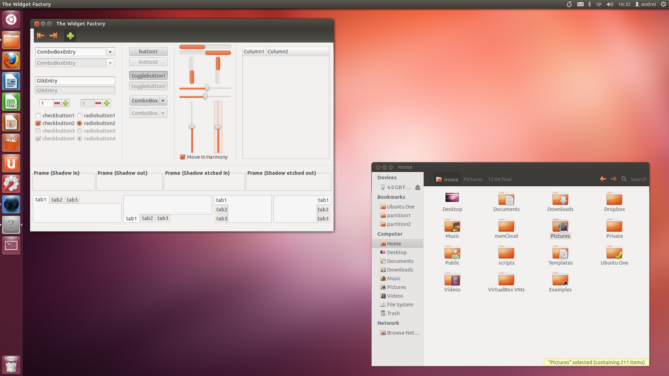Image resolution: width=669 pixels, height=376 pixels.
Task: Select the Pictures breadcrumb in the Home window
Action: [x=472, y=179]
